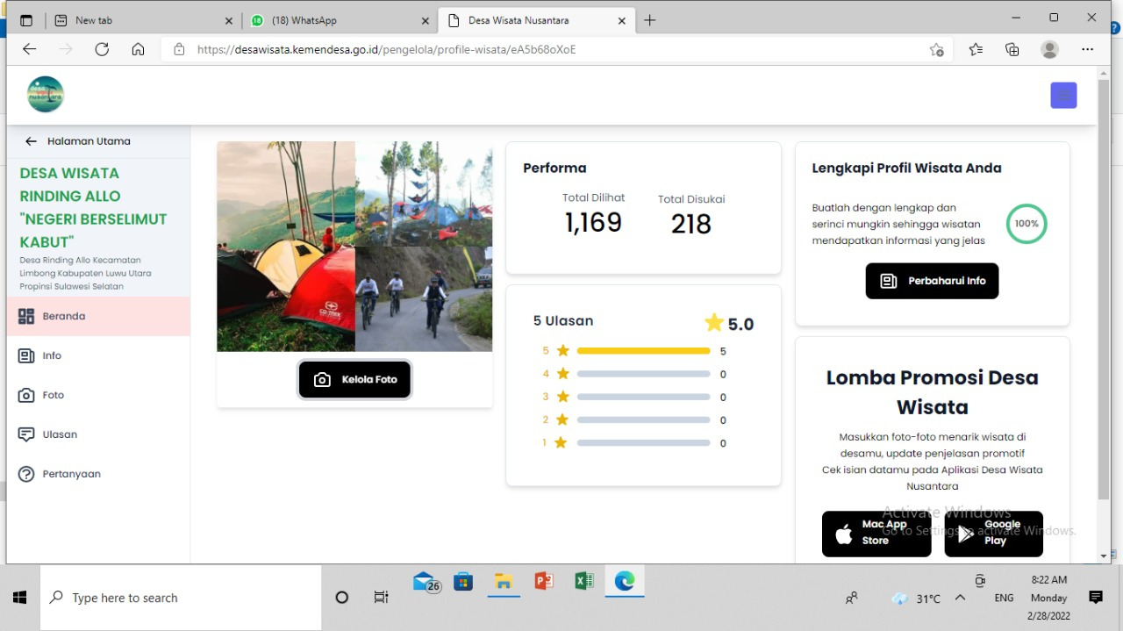Go to Foto section in sidebar

53,395
